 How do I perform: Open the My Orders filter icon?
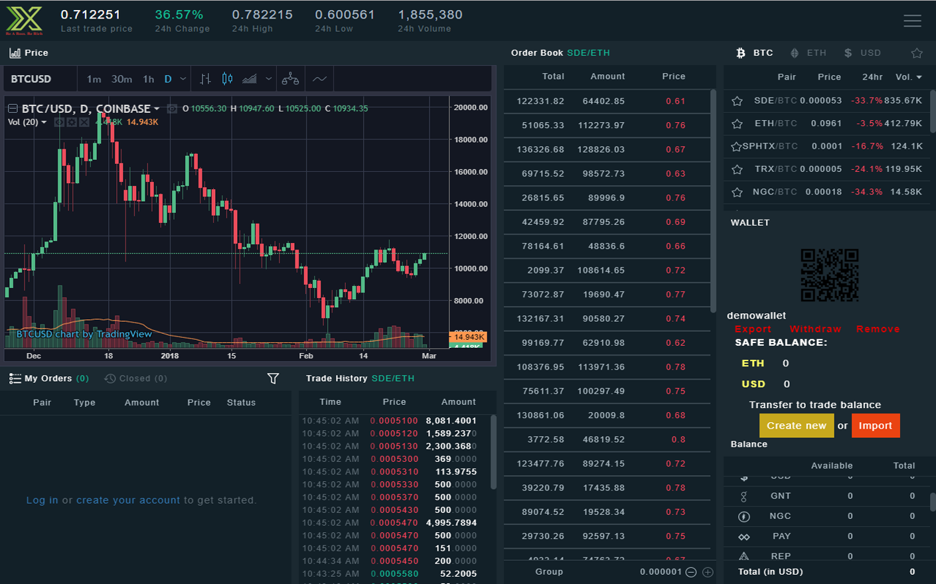pyautogui.click(x=273, y=378)
